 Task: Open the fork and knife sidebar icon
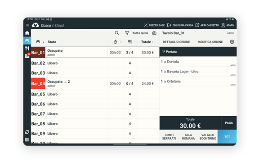pyautogui.click(x=27, y=48)
